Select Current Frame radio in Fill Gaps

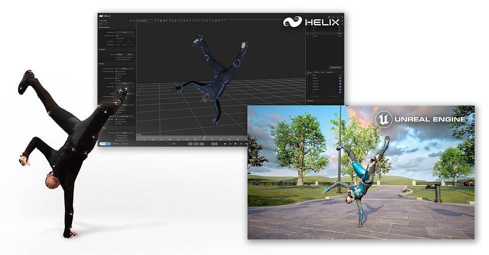[116, 72]
